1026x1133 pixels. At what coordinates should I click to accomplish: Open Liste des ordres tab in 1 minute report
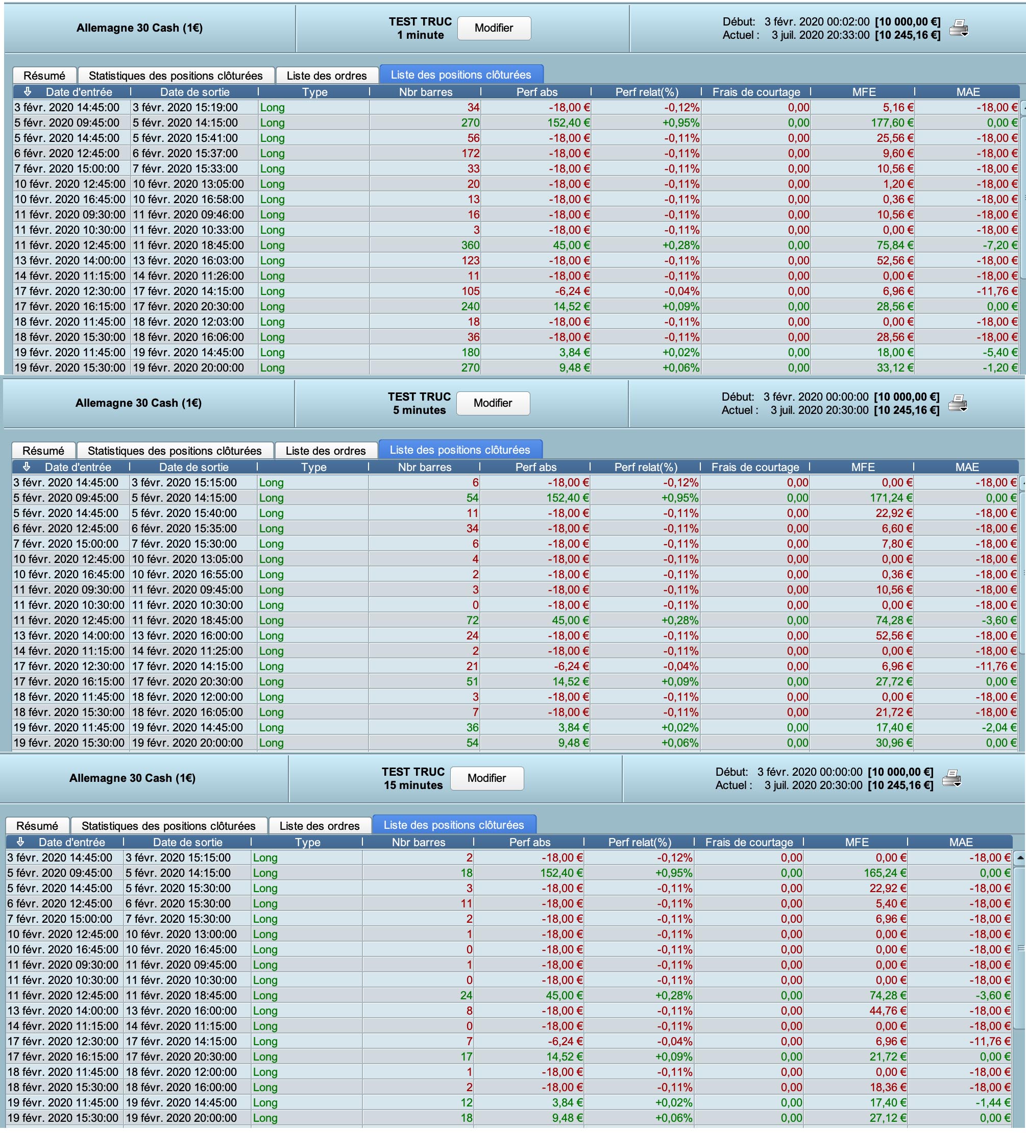pos(327,76)
